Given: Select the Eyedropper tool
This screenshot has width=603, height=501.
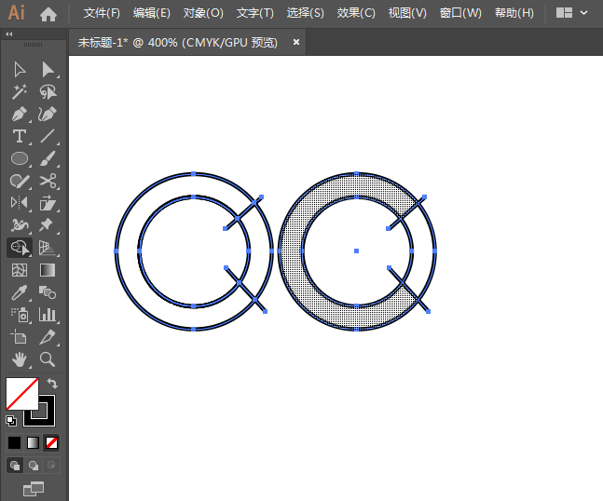Looking at the screenshot, I should click(x=20, y=292).
